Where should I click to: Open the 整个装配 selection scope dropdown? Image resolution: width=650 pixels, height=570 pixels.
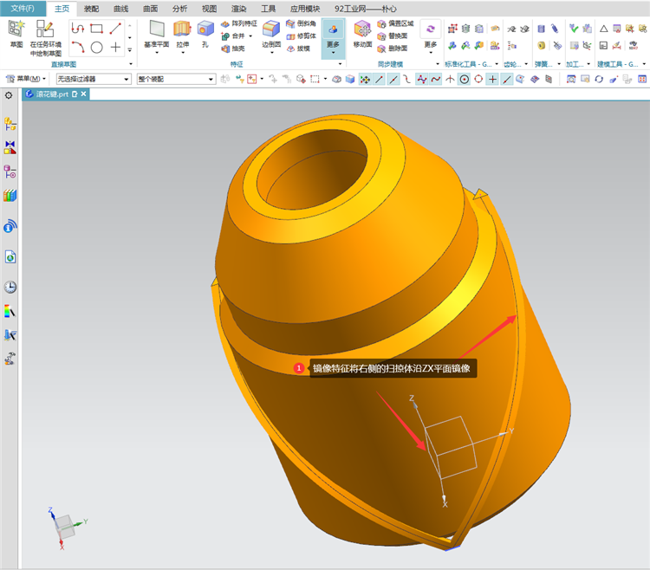point(176,79)
